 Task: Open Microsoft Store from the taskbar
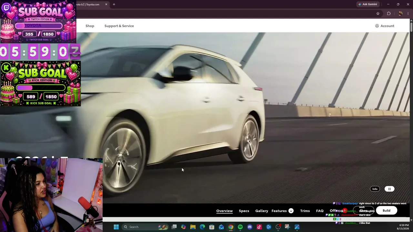point(212,227)
